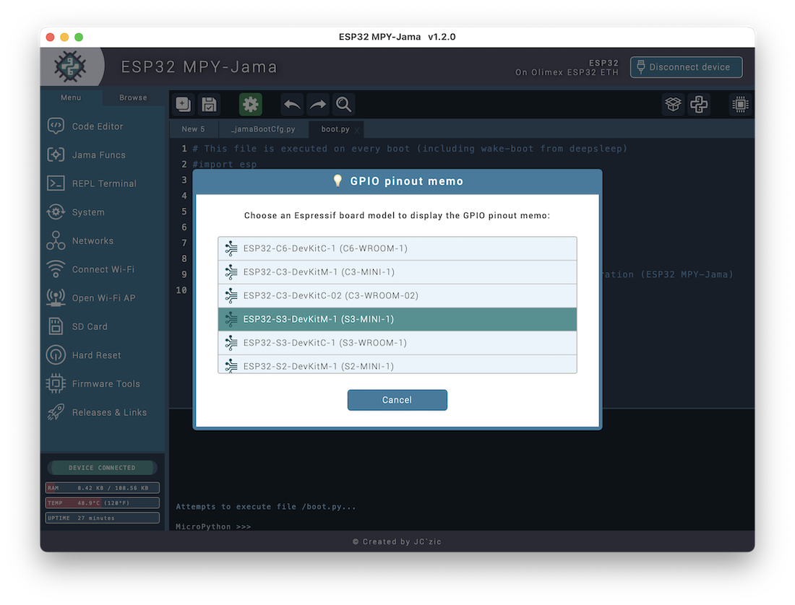Click the Releases & Links rocket icon
Image resolution: width=795 pixels, height=605 pixels.
(x=56, y=412)
